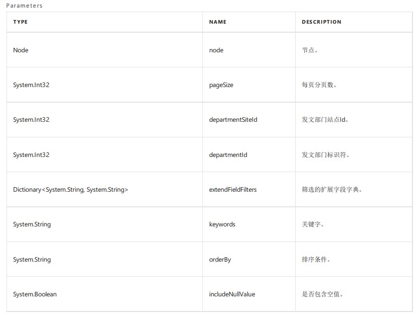Select the departmentId parameter name

pos(228,155)
